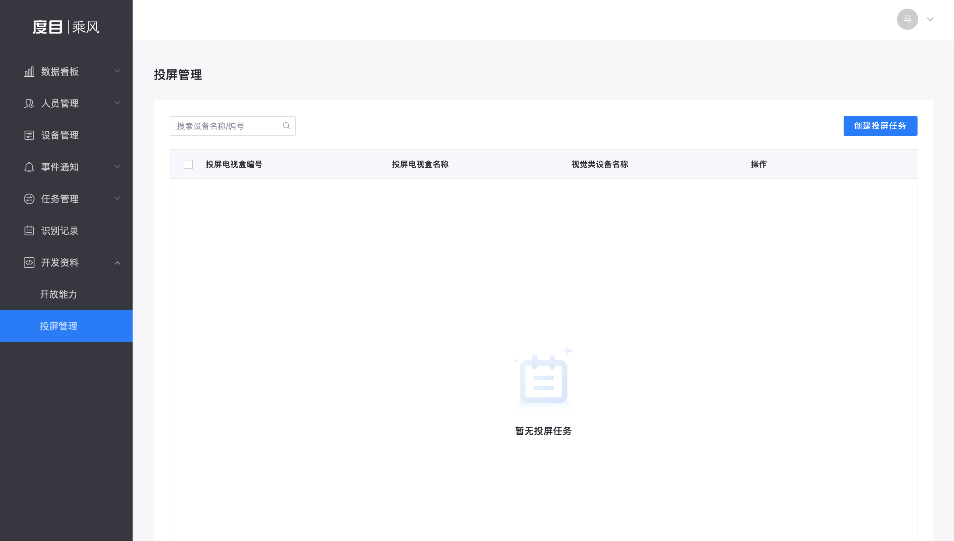Click the 视觉类设备名称 column header
Viewport: 954px width, 541px height.
click(x=600, y=164)
